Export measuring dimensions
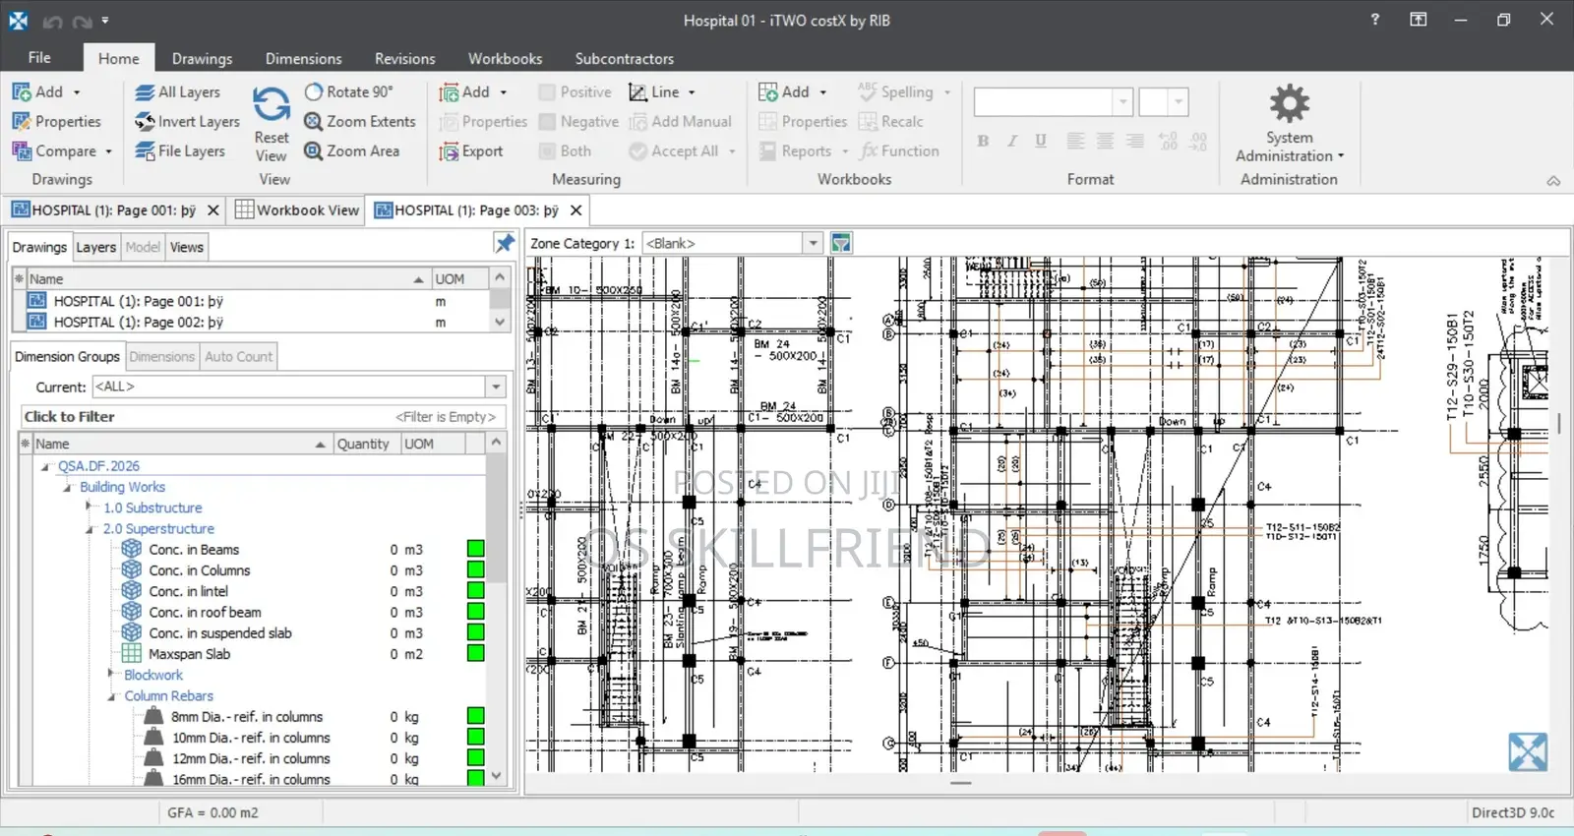The width and height of the screenshot is (1574, 836). click(471, 151)
